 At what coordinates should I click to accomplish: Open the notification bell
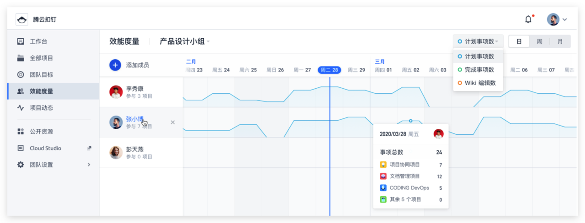point(528,20)
